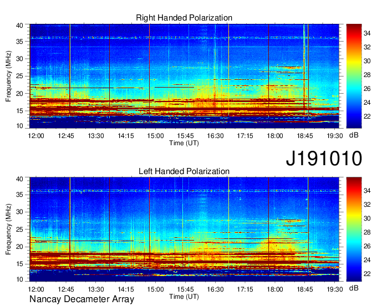377x306 pixels.
Task: Click the 15:45 time tick of Right Handed plot
Action: pos(185,136)
